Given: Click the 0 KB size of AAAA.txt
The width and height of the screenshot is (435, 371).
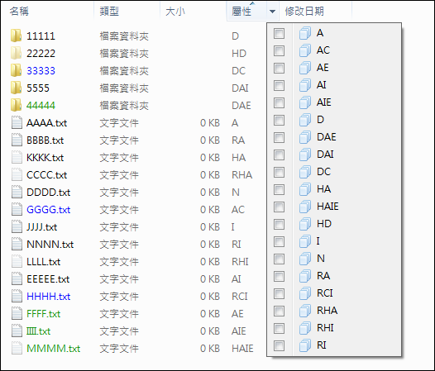Looking at the screenshot, I should (x=210, y=123).
